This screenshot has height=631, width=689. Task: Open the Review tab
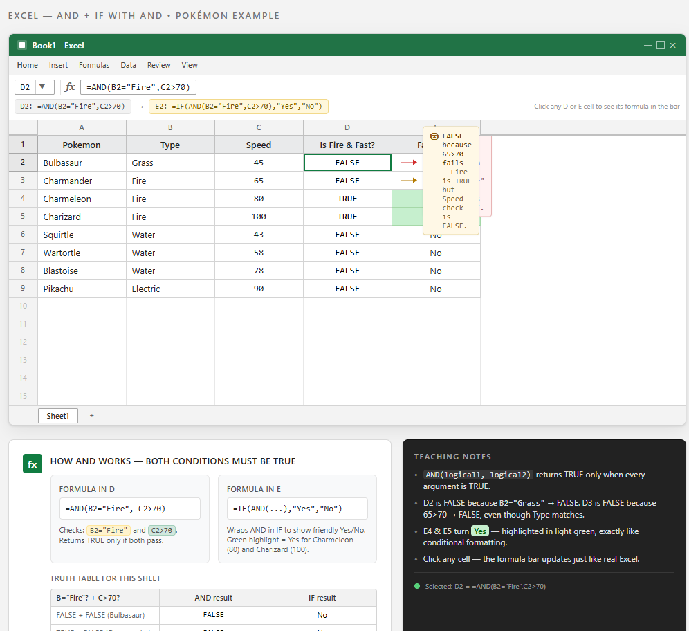click(x=158, y=65)
